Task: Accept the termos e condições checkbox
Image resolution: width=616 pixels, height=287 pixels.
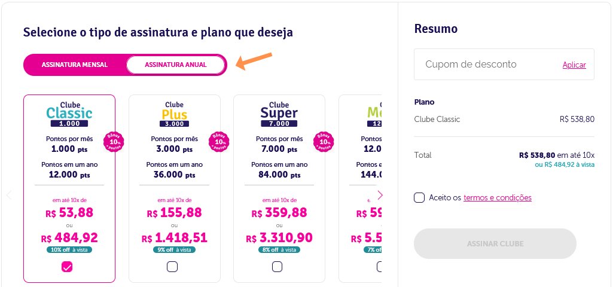Action: [x=419, y=197]
